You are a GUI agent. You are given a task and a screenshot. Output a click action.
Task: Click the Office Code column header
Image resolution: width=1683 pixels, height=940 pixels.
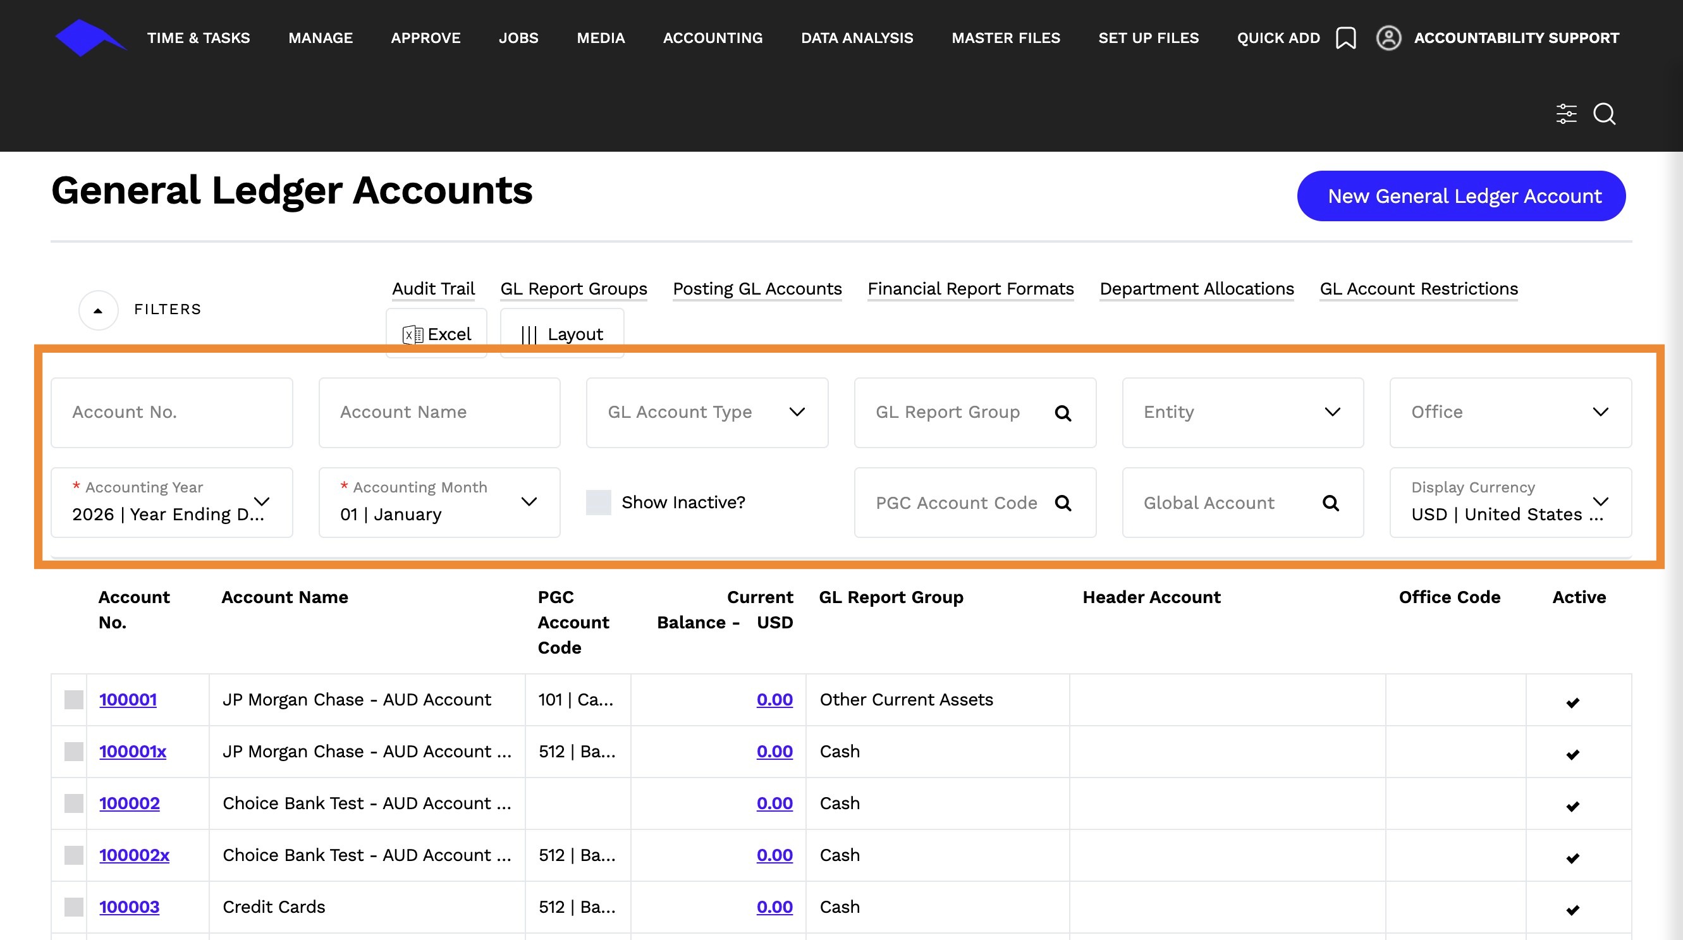pyautogui.click(x=1450, y=597)
